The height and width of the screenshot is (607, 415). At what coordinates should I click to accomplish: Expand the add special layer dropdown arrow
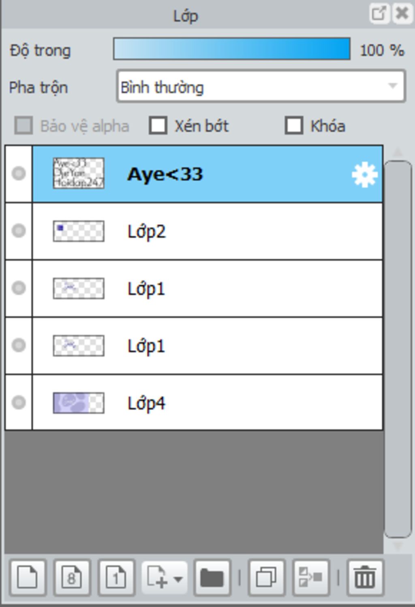point(178,579)
